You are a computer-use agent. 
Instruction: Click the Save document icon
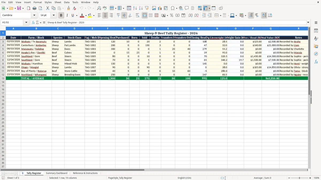19,8
